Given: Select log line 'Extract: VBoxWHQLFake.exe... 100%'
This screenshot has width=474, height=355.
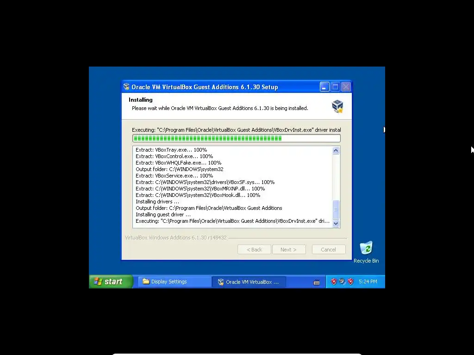Looking at the screenshot, I should 178,163.
